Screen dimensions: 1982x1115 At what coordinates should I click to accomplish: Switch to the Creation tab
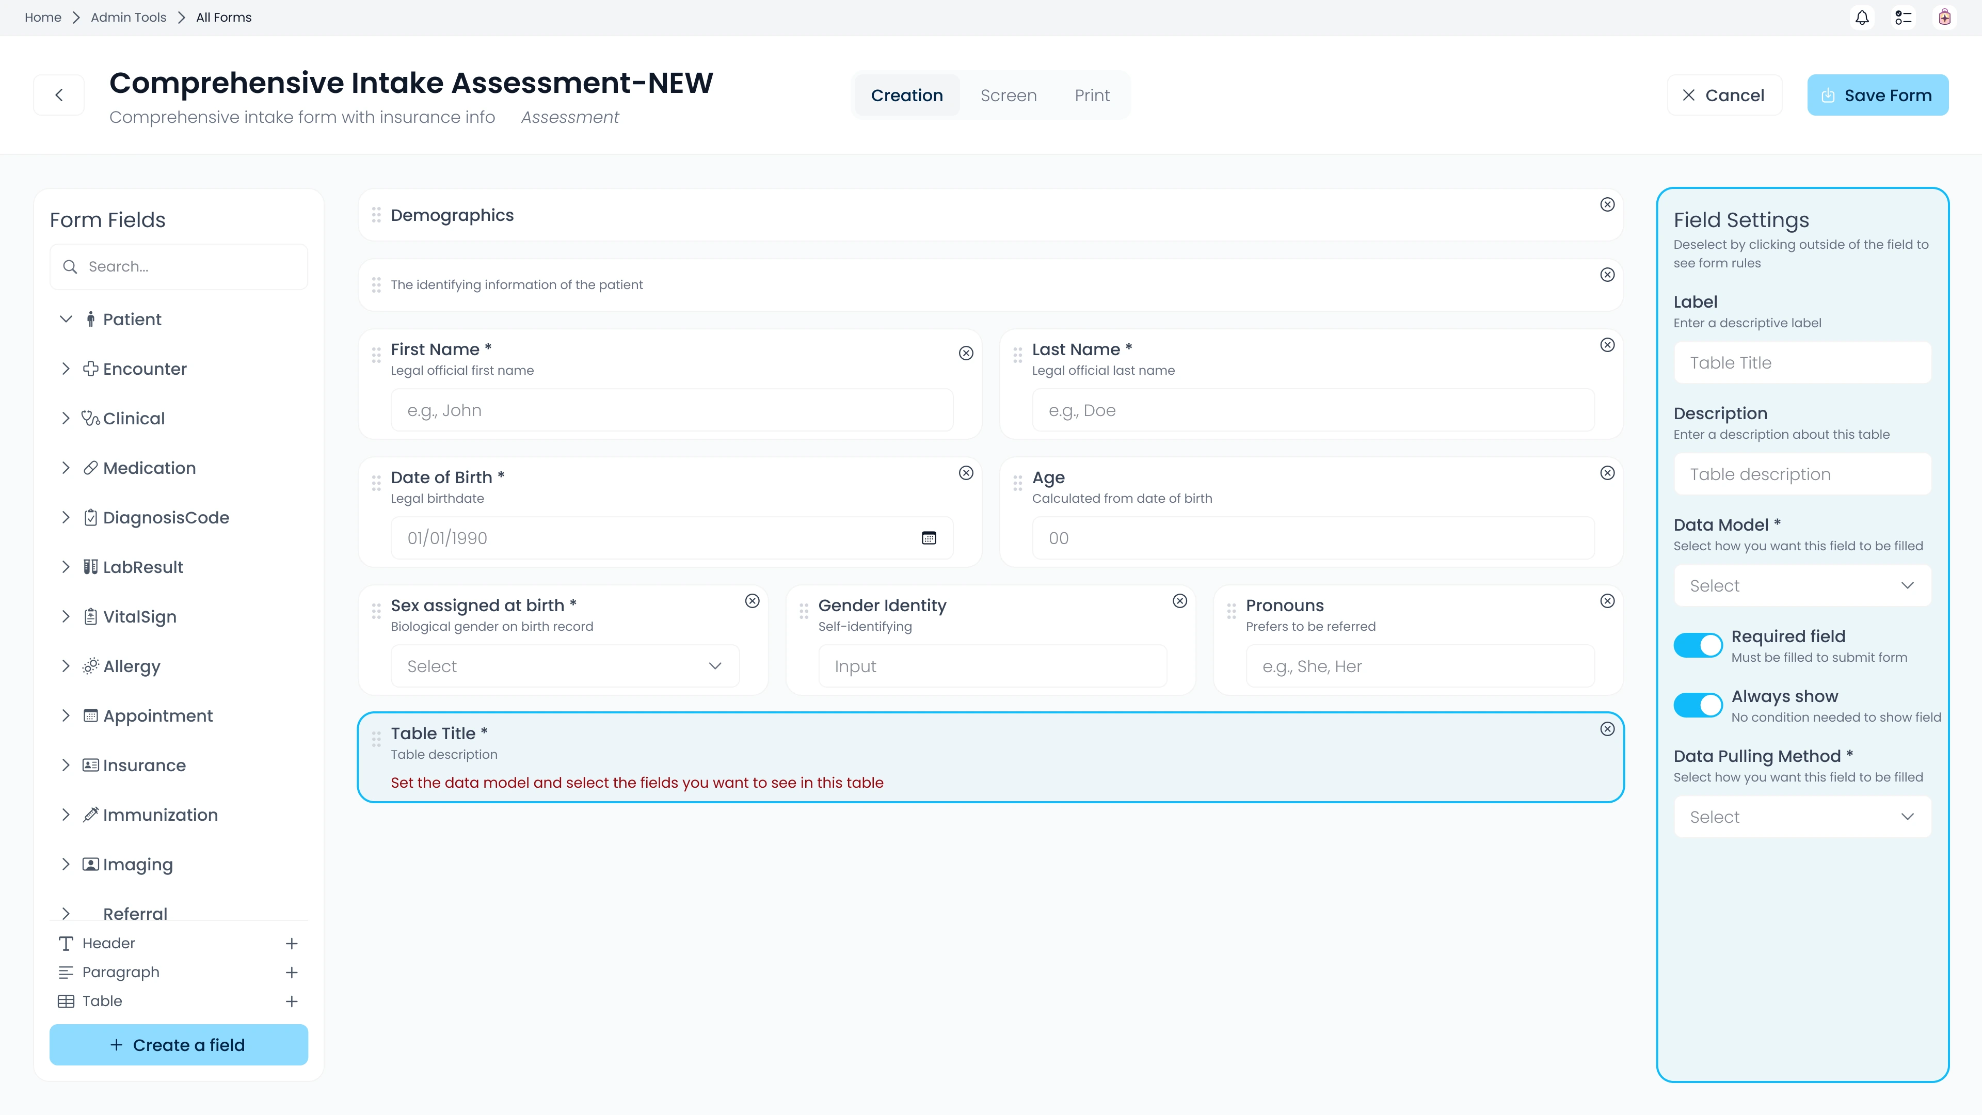906,95
